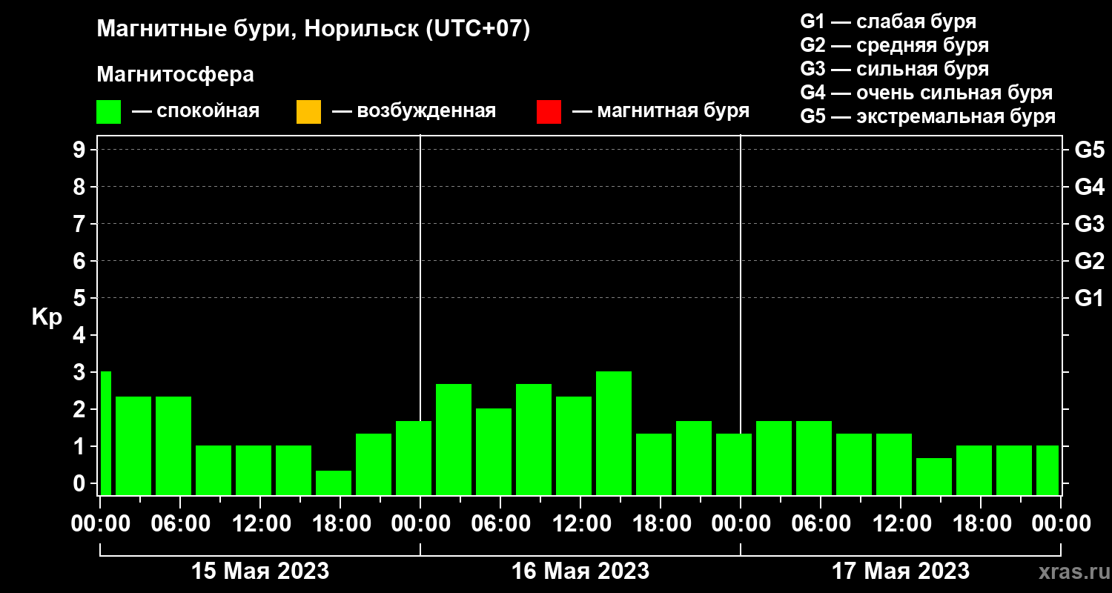Screen dimensions: 1112x593
Task: Click the 'Магнитосфера' heading
Action: (175, 75)
